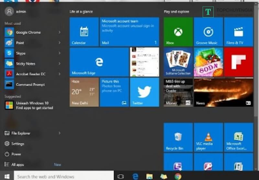Viewport: 259px width, 180px height.
Task: Launch Groove Music tile
Action: click(x=208, y=32)
